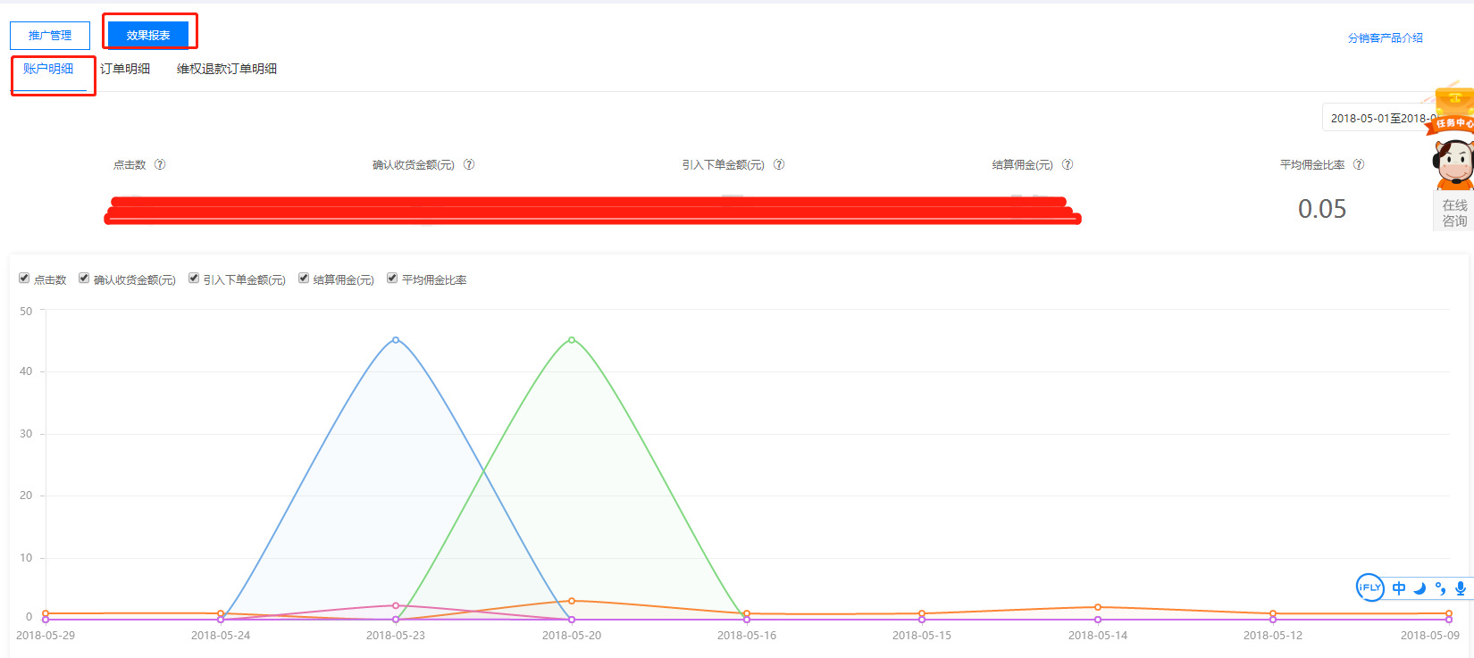
Task: Switch to the 订单明细 tab
Action: (x=125, y=69)
